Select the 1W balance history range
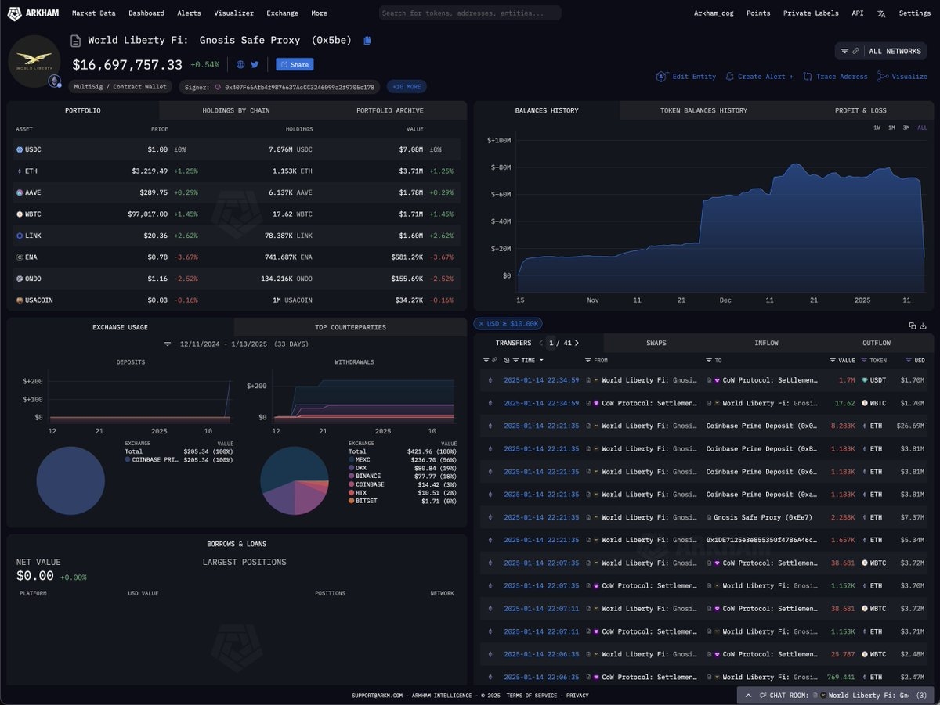940x705 pixels. pyautogui.click(x=877, y=128)
